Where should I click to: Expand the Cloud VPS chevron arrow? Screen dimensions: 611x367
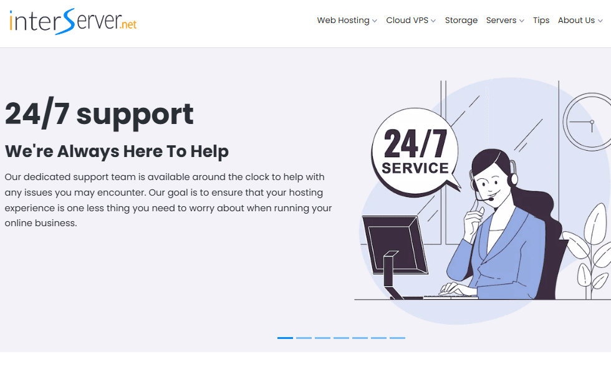coord(433,21)
